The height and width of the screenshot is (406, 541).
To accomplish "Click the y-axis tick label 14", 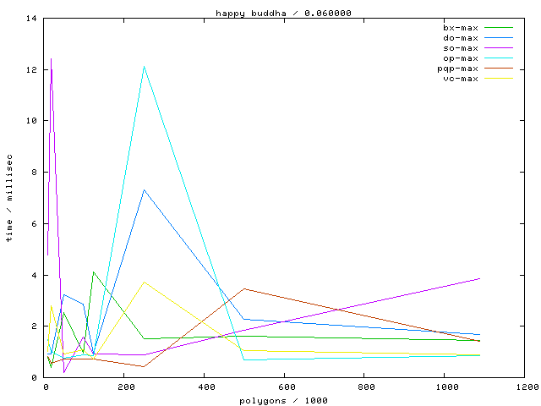I will pyautogui.click(x=31, y=18).
